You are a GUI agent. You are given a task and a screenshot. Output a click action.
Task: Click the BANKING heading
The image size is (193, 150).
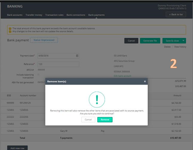point(15,6)
